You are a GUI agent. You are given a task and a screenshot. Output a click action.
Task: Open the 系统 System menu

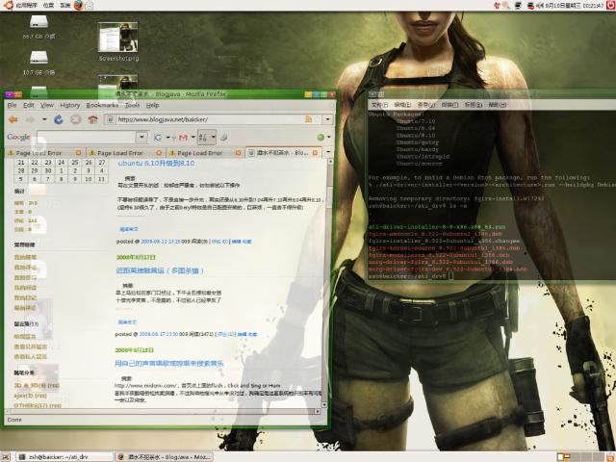coord(64,5)
